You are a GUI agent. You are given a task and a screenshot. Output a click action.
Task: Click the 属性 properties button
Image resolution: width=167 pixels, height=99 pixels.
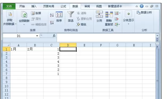pyautogui.click(x=36, y=19)
